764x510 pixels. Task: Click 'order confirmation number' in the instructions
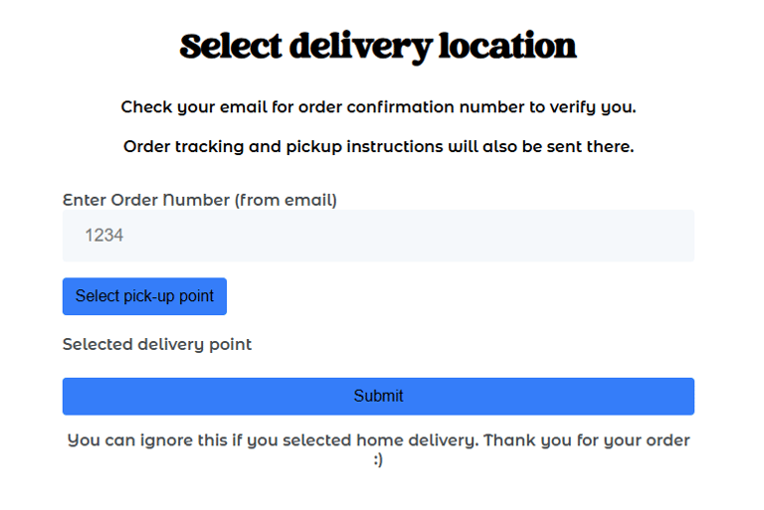[411, 107]
